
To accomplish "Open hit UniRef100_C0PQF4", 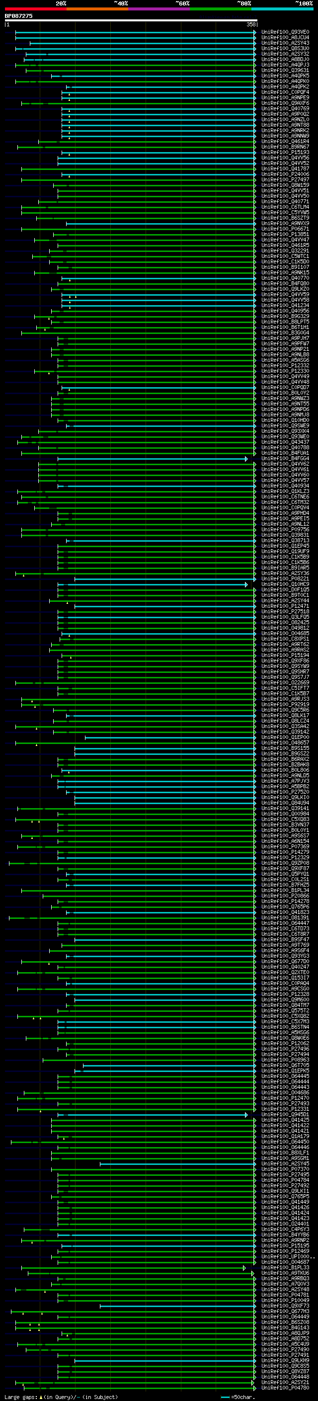I will (285, 92).
